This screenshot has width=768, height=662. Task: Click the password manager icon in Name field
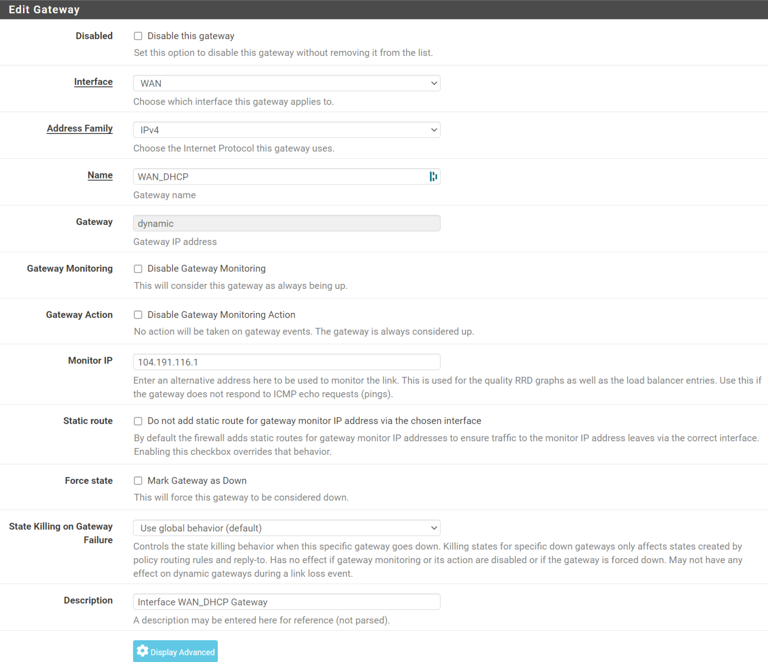pos(433,177)
